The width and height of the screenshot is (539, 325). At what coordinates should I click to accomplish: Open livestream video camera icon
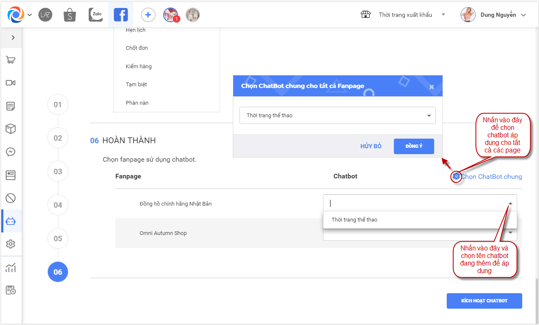(11, 83)
